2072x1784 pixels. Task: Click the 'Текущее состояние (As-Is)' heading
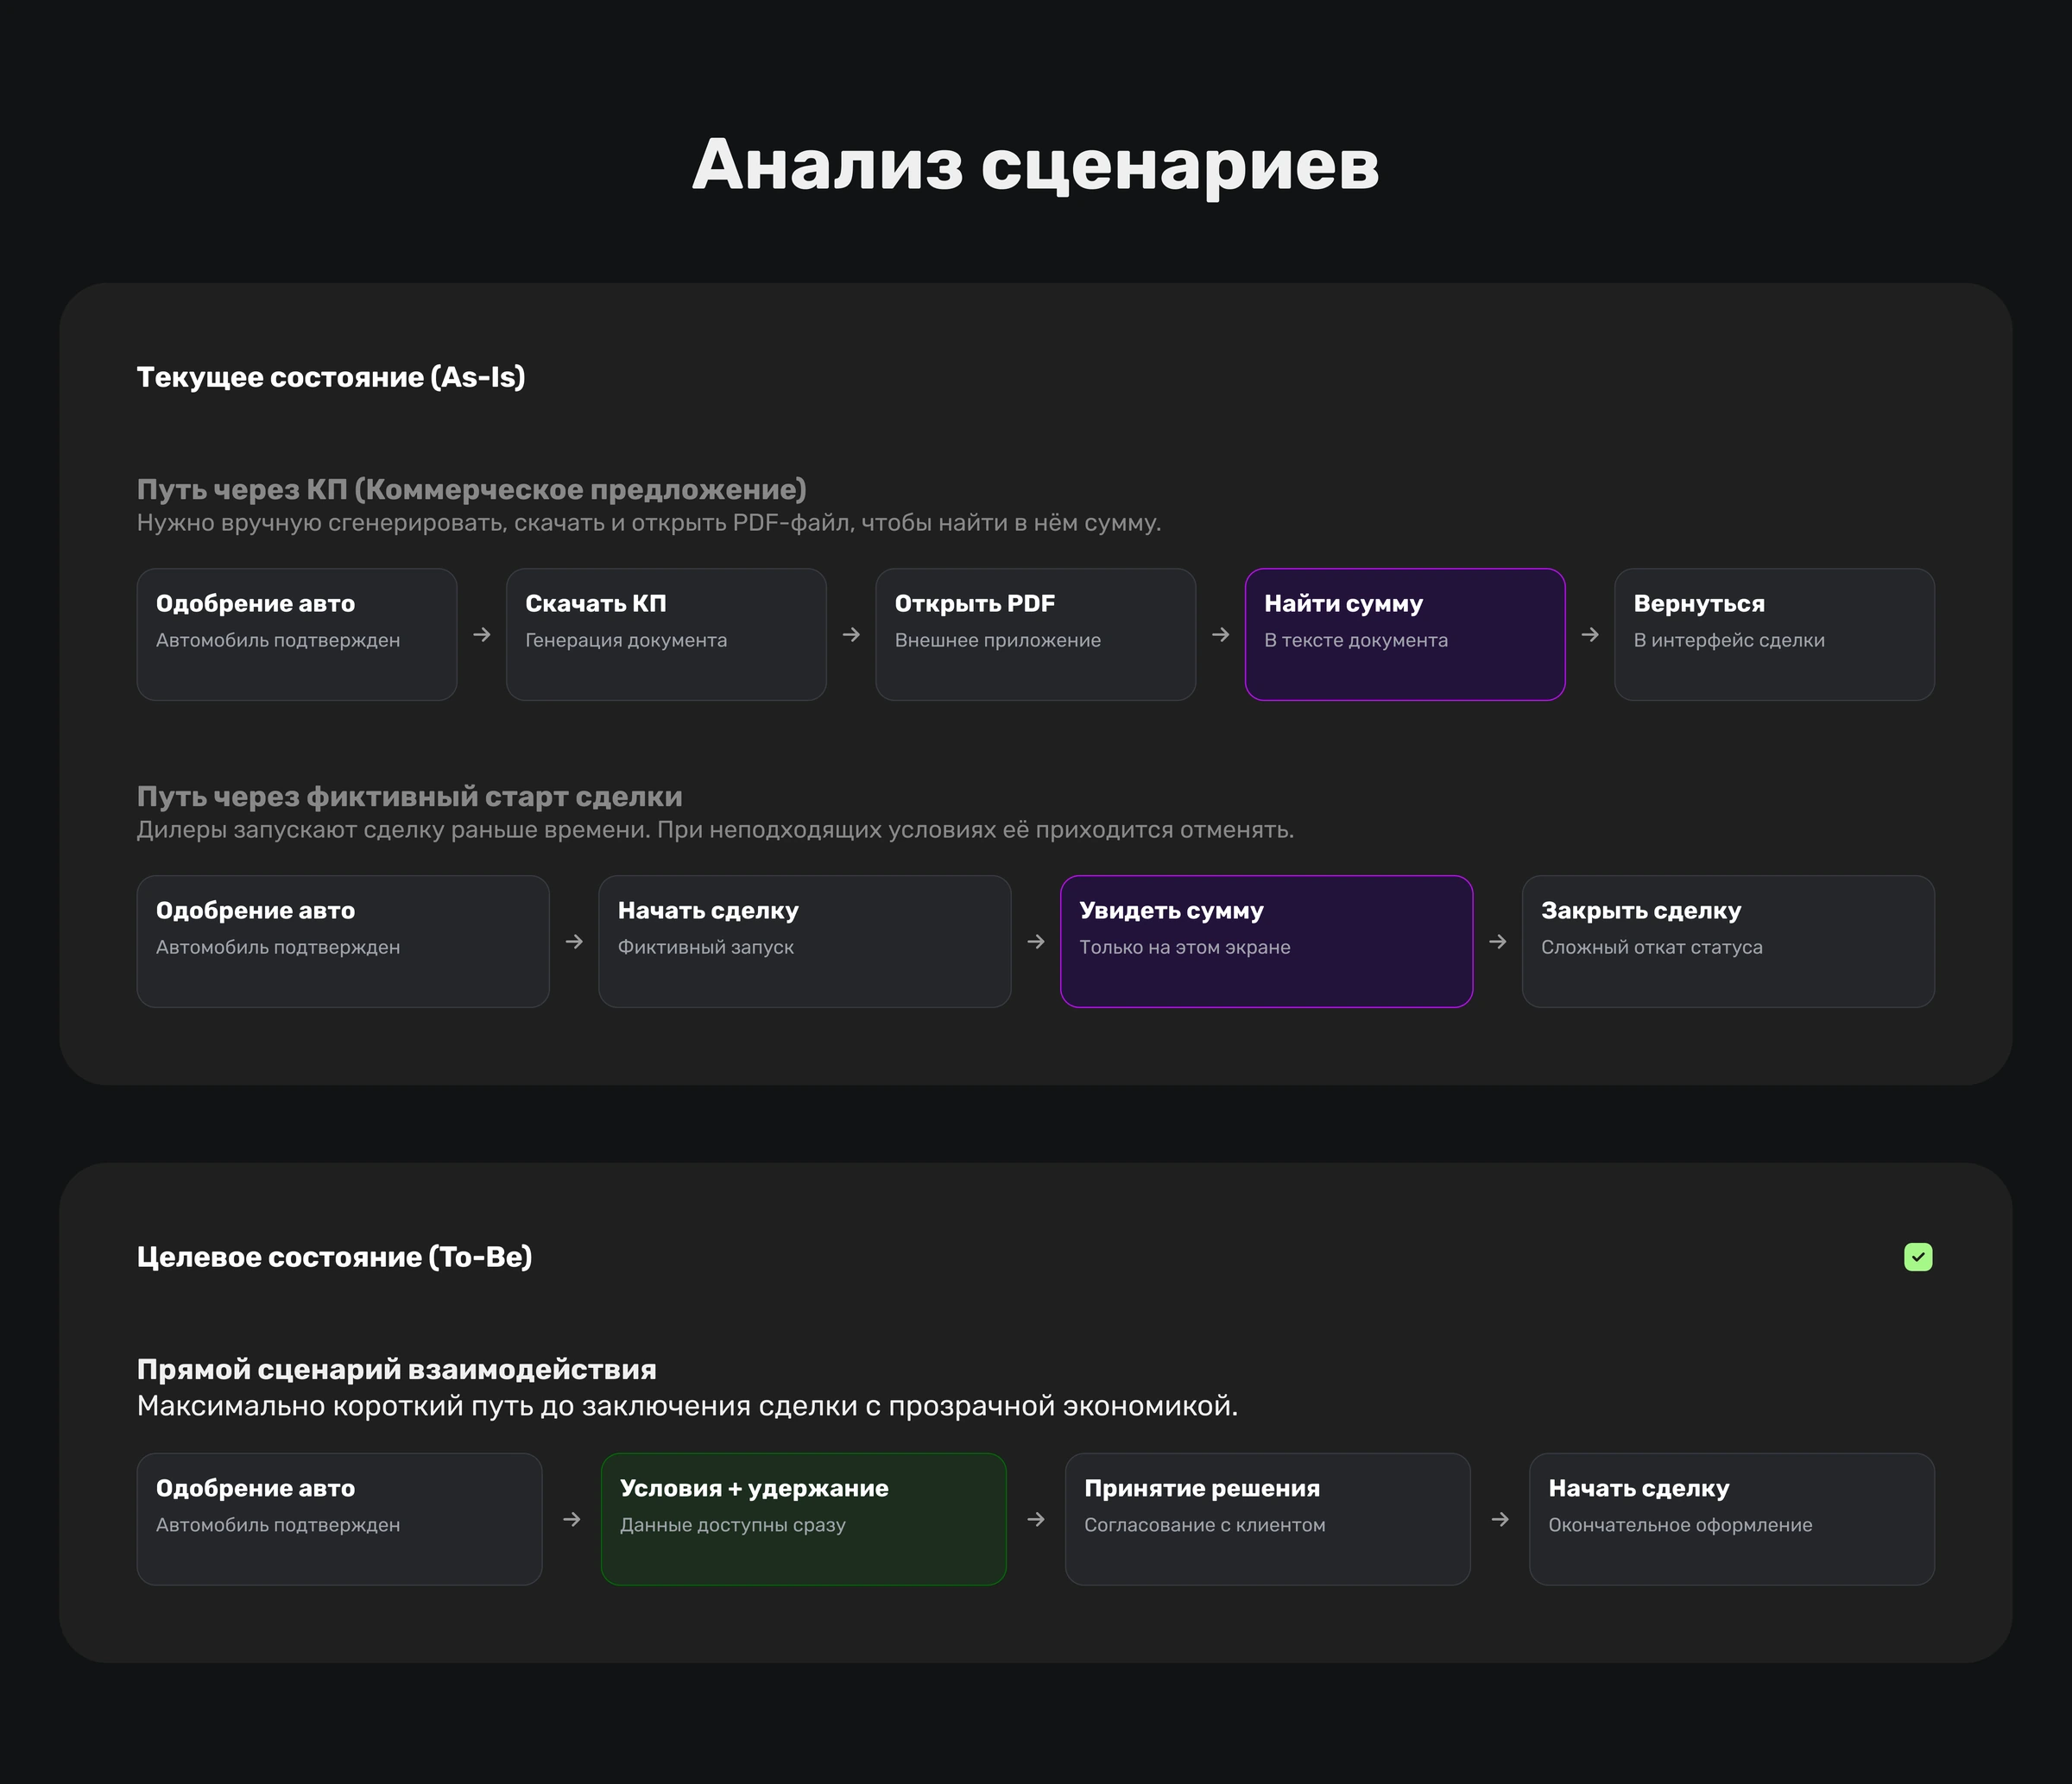[x=331, y=378]
